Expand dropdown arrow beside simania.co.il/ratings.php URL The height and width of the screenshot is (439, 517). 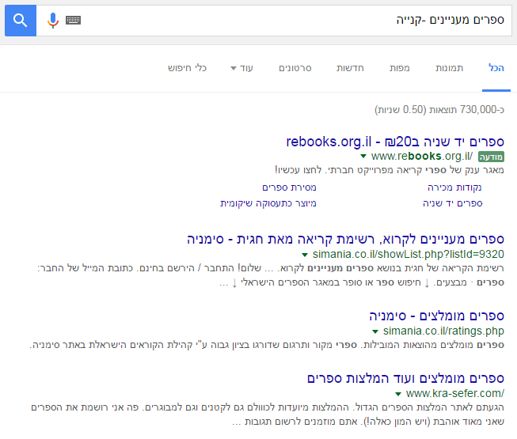click(x=375, y=331)
